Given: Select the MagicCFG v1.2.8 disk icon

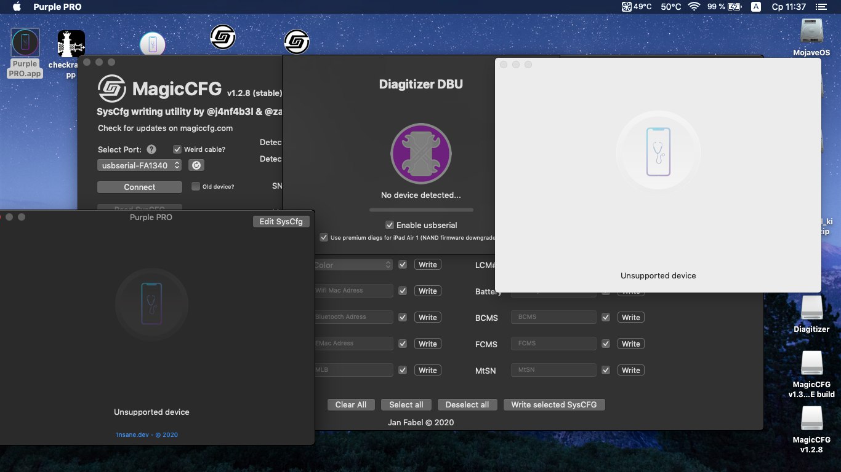Looking at the screenshot, I should click(811, 419).
